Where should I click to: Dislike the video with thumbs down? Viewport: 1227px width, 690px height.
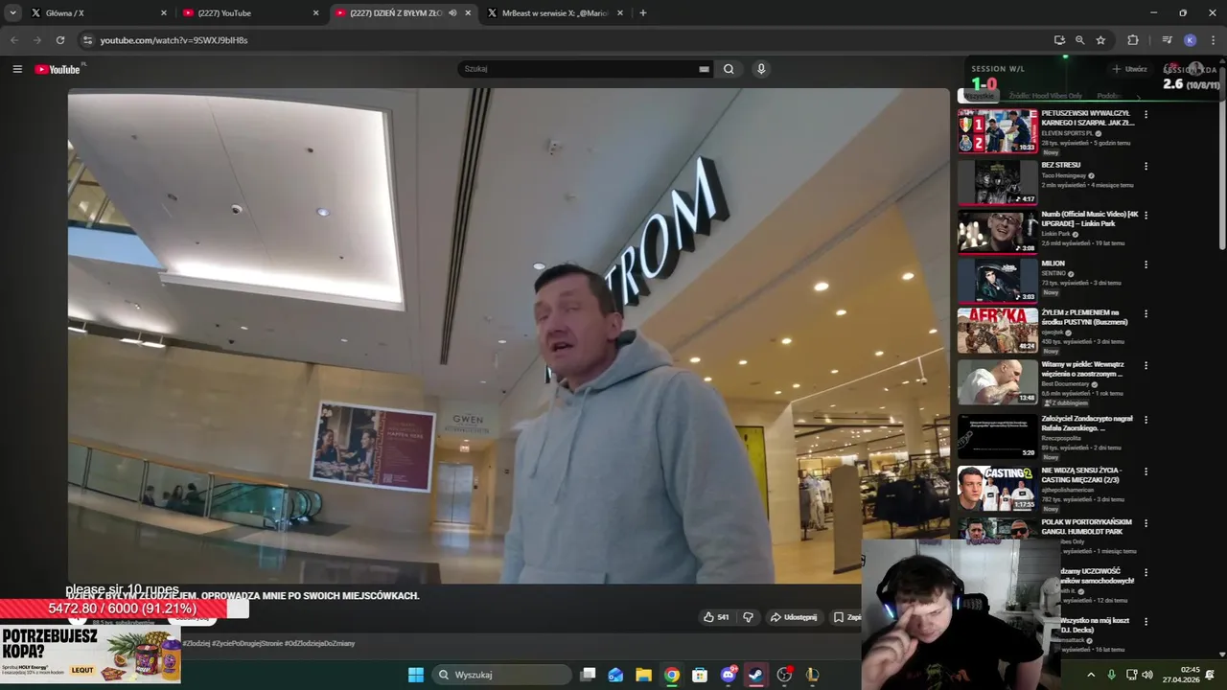749,617
